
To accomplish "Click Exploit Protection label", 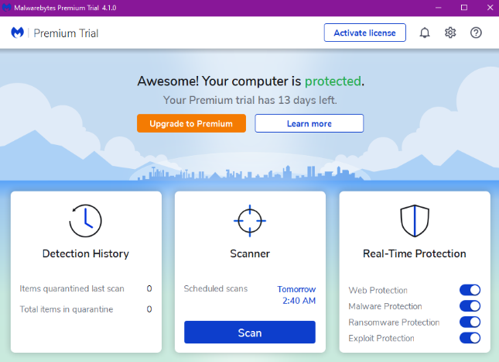I will tap(381, 338).
